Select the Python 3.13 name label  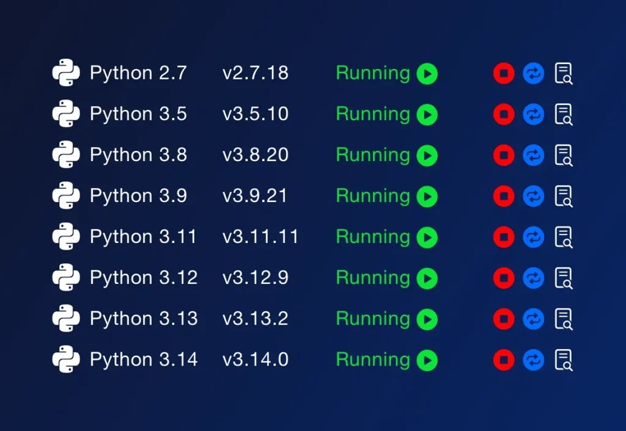point(144,319)
